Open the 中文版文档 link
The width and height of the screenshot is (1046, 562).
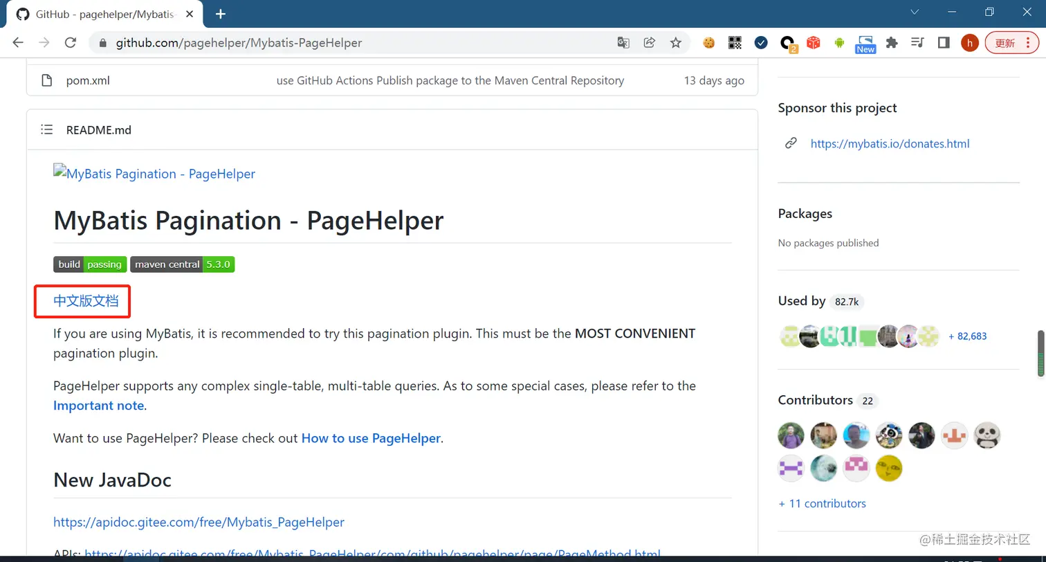86,301
